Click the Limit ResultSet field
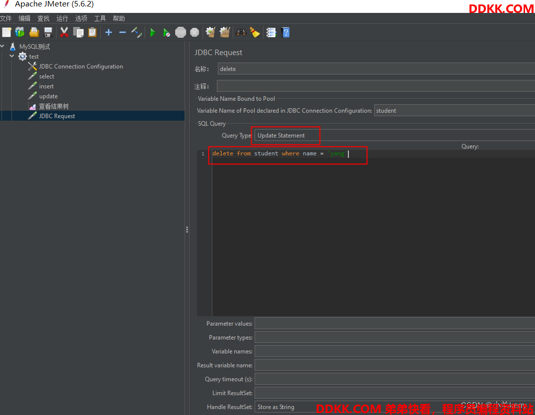Screen dimensions: 535x415 pyautogui.click(x=395, y=393)
